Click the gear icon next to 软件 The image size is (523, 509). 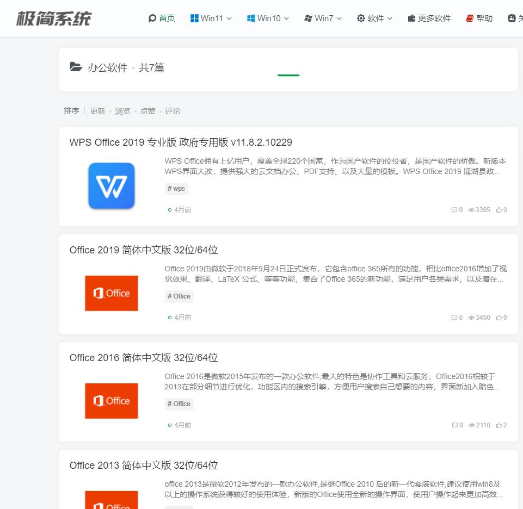[x=361, y=18]
